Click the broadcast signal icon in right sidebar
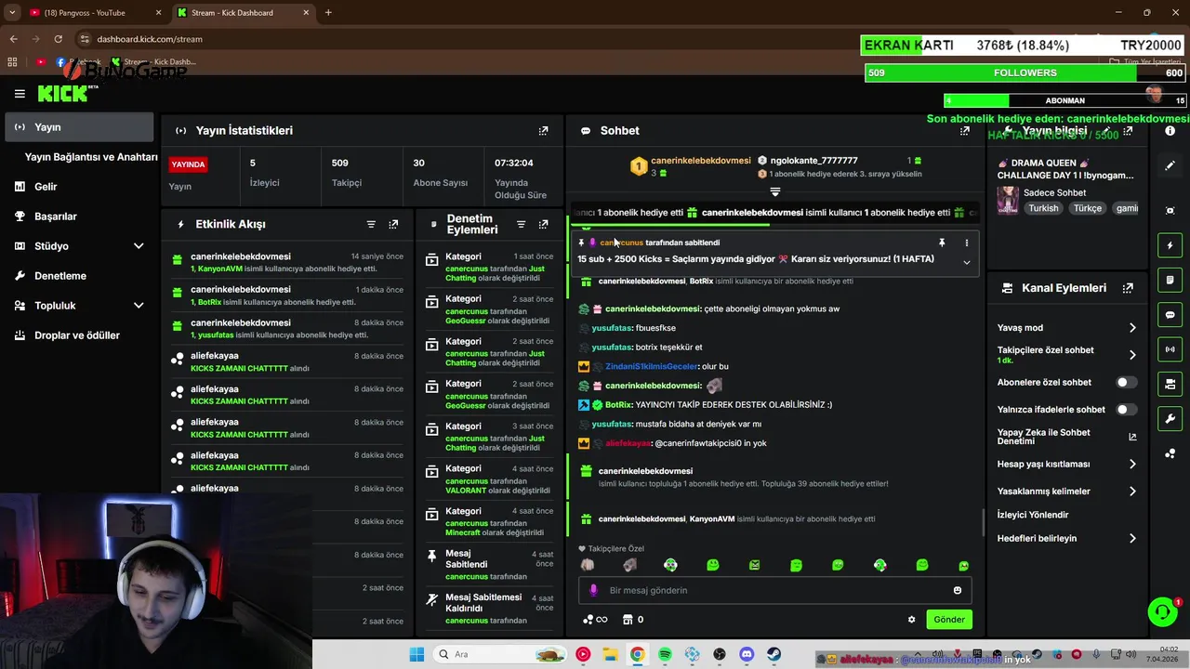The width and height of the screenshot is (1190, 669). point(1170,349)
